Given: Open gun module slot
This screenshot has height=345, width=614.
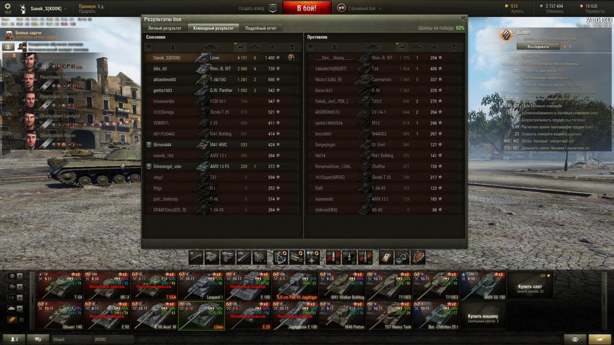Looking at the screenshot, I should [196, 257].
